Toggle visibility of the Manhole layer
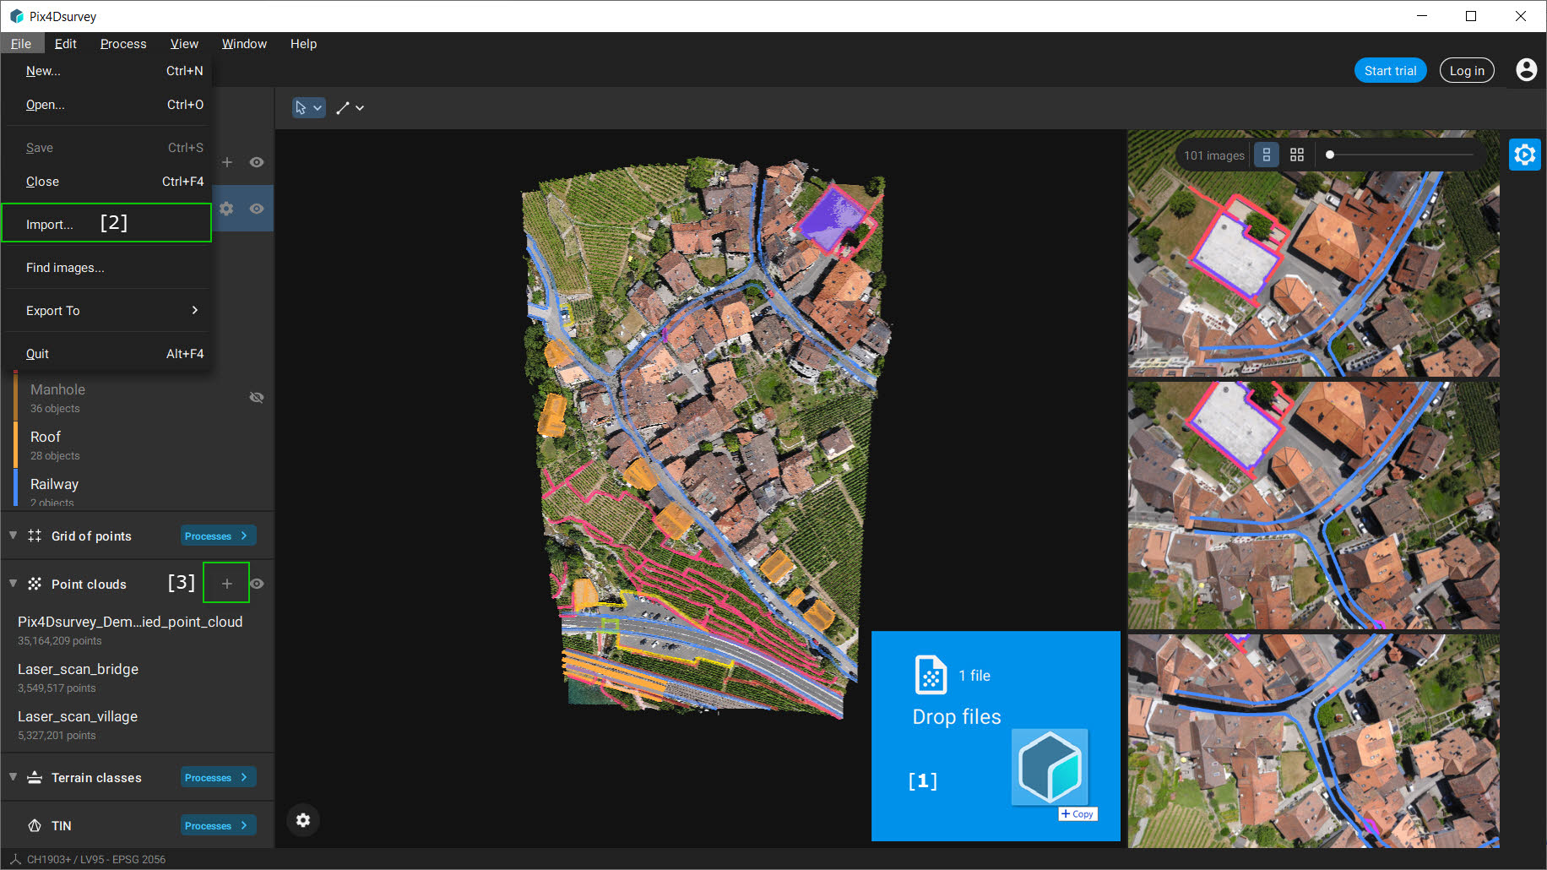Image resolution: width=1547 pixels, height=870 pixels. (x=257, y=397)
